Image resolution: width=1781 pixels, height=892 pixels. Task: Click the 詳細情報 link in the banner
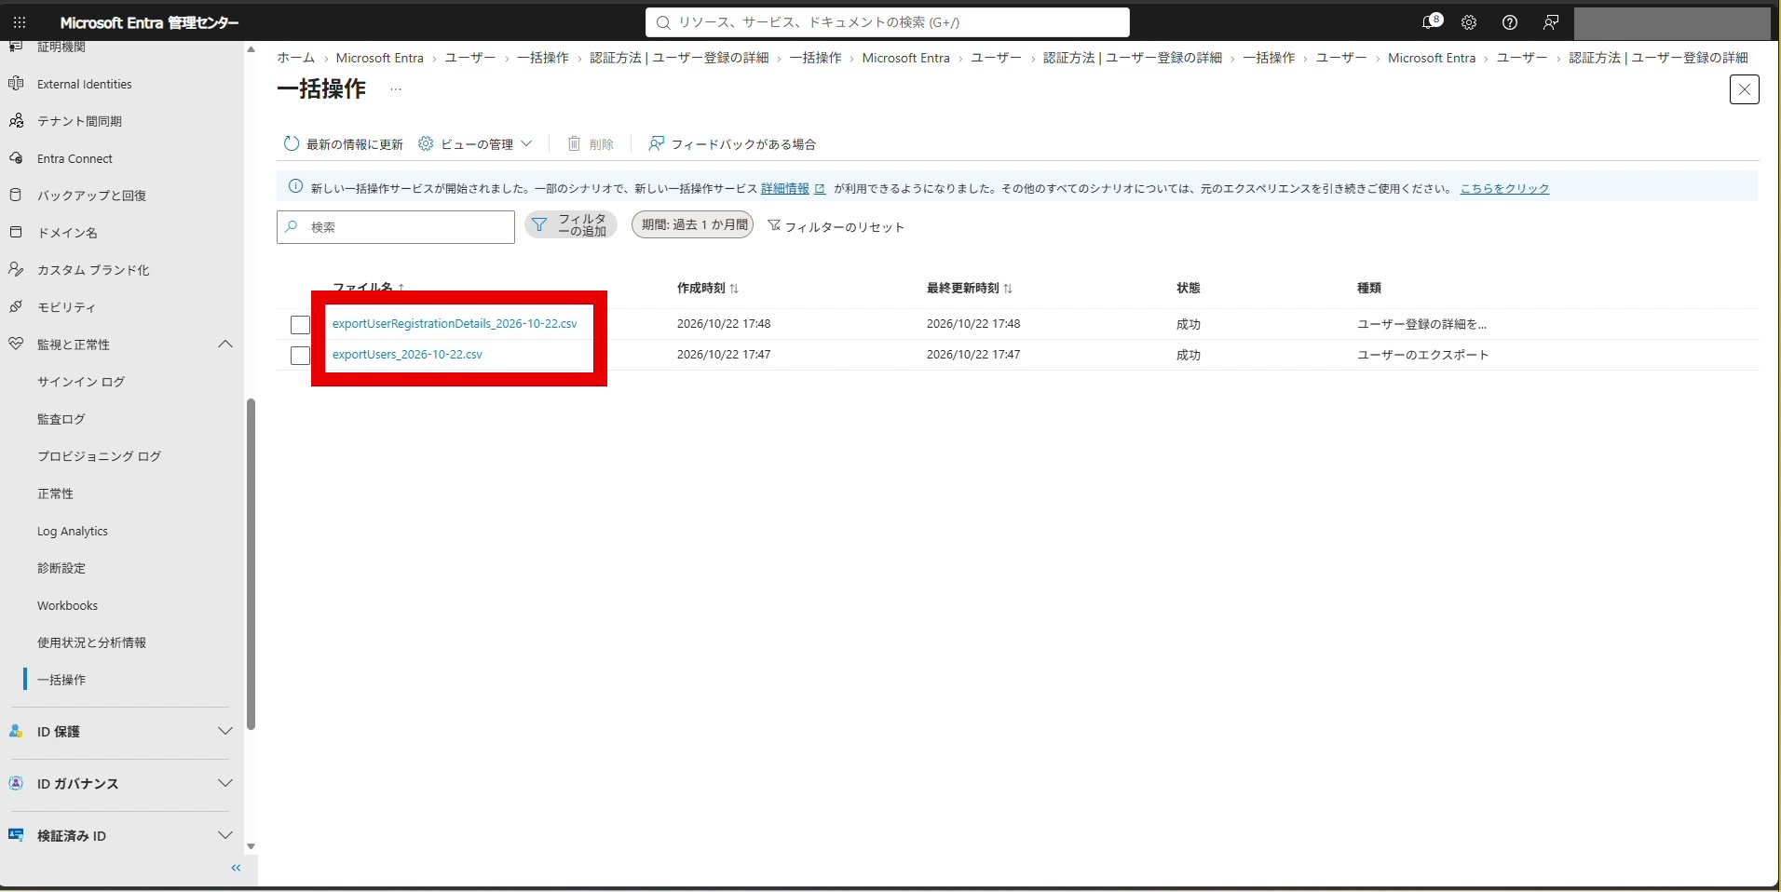click(785, 188)
